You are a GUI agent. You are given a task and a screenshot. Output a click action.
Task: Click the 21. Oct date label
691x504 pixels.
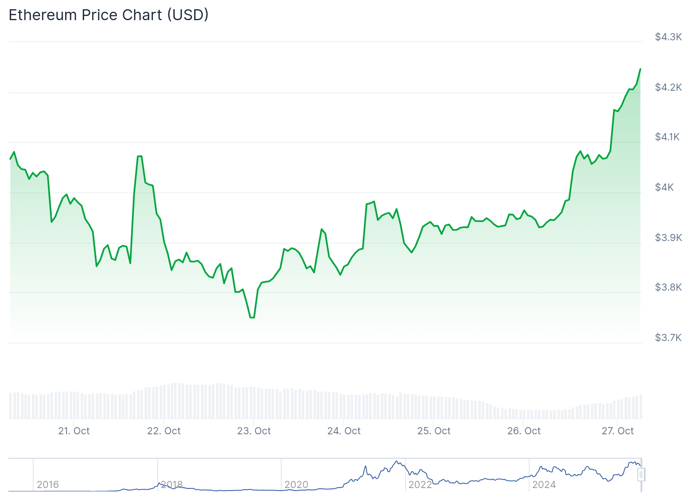74,431
